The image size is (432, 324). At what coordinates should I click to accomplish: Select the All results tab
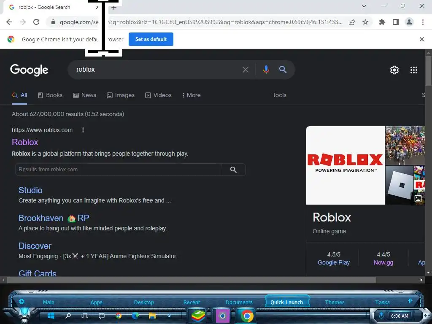(x=19, y=95)
